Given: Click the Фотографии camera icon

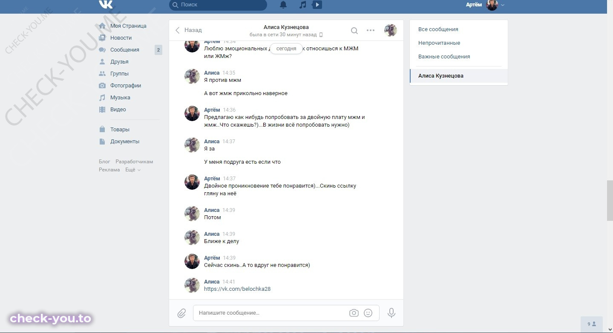Looking at the screenshot, I should tap(102, 86).
